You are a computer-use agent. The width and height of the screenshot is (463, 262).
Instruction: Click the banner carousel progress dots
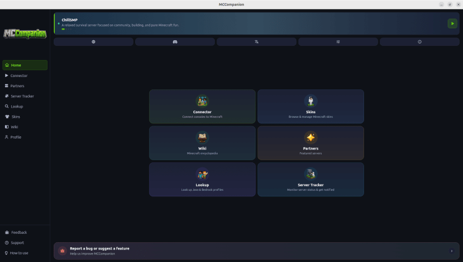point(67,29)
